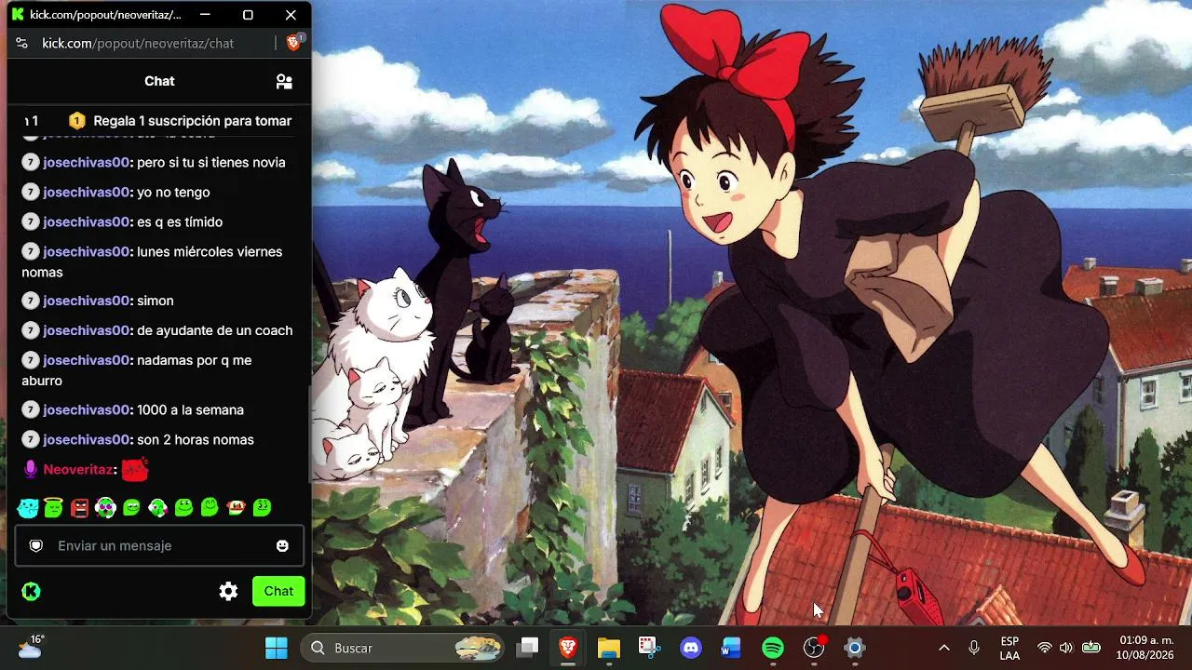This screenshot has height=670, width=1192.
Task: Open the Snipping Tool taskbar icon
Action: (649, 648)
